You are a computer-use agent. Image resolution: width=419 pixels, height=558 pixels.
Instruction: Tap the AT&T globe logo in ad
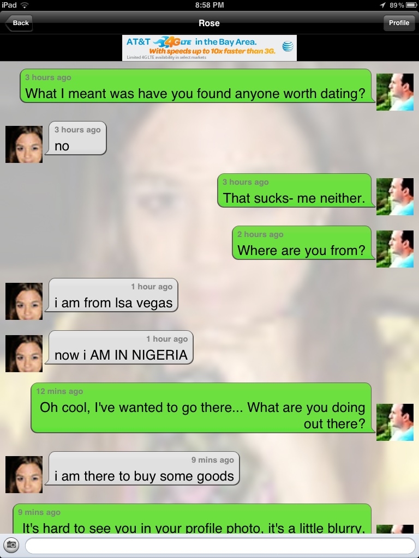pos(288,46)
